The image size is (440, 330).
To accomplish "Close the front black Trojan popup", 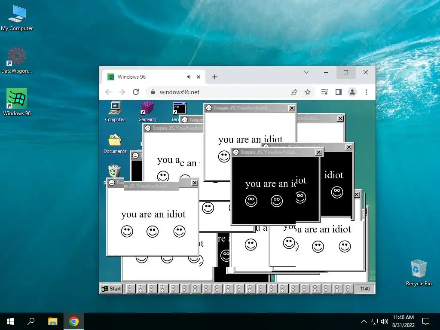I will [319, 152].
